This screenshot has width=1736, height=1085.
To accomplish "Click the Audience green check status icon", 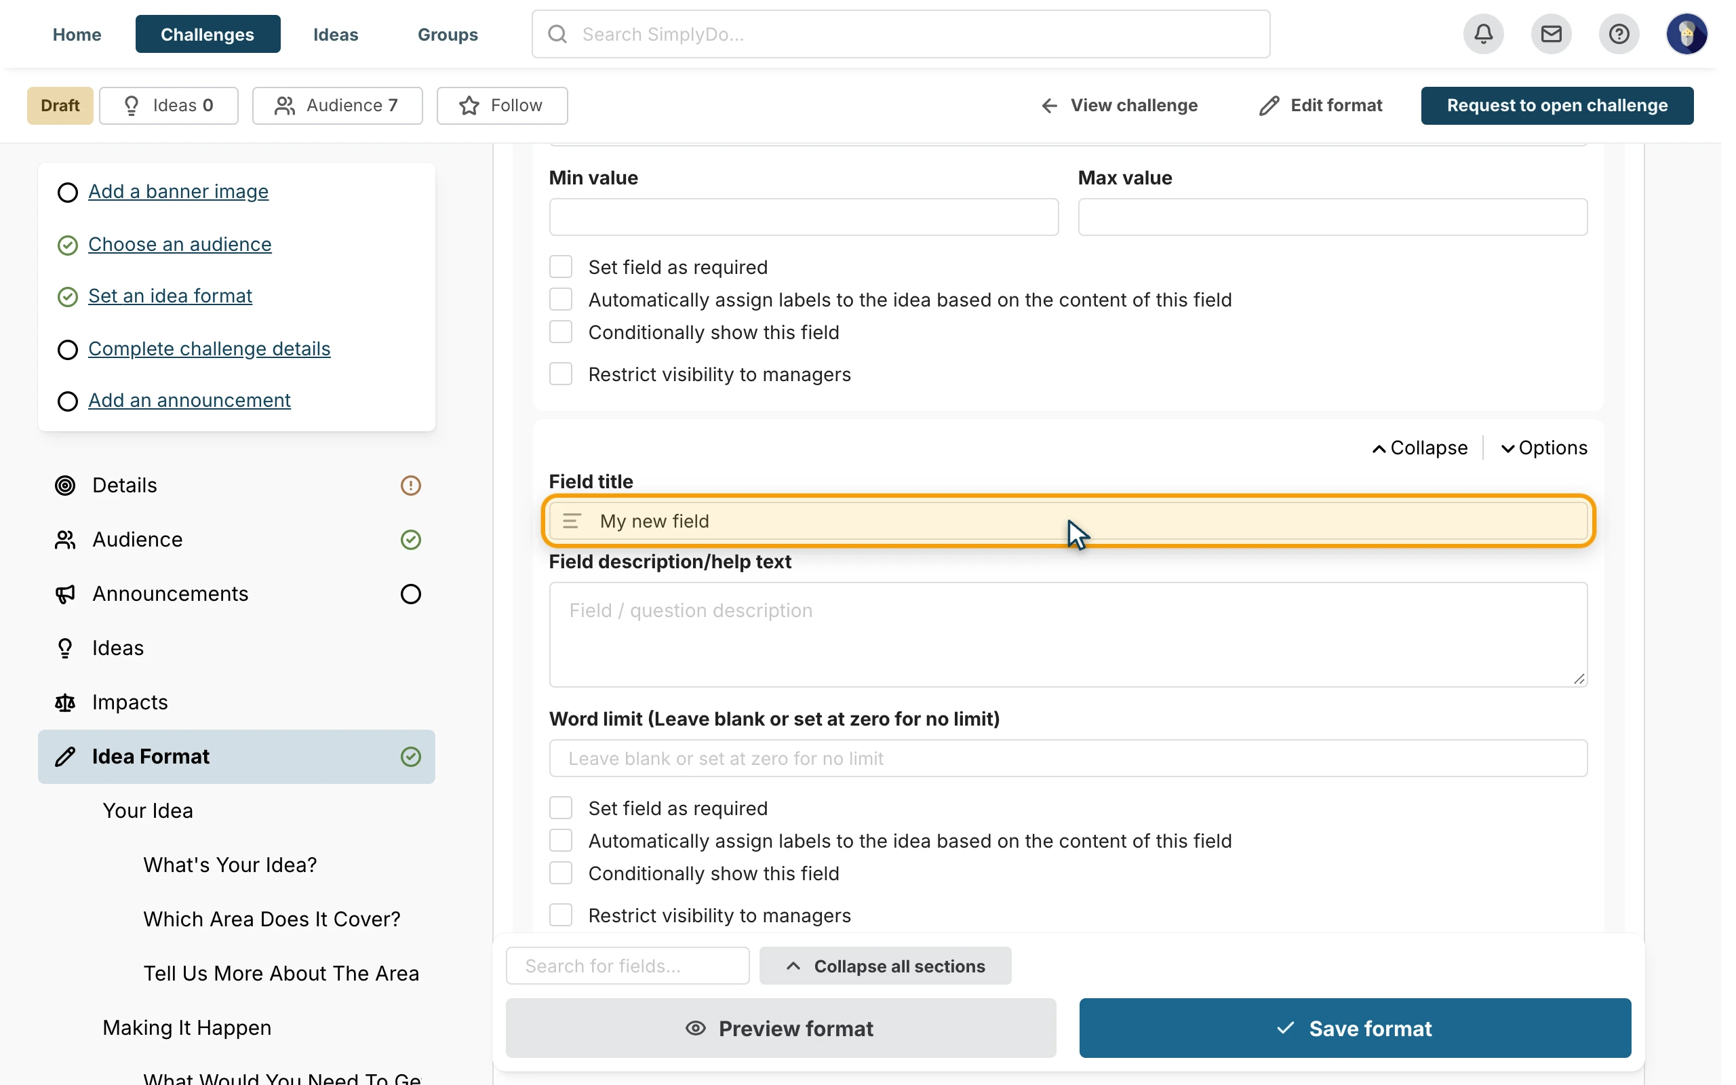I will [410, 540].
